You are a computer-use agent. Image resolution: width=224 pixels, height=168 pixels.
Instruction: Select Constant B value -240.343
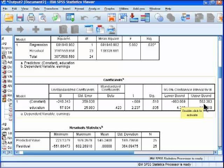[63, 101]
